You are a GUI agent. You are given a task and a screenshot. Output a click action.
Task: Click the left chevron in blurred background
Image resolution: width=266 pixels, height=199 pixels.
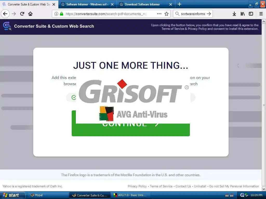click(238, 66)
